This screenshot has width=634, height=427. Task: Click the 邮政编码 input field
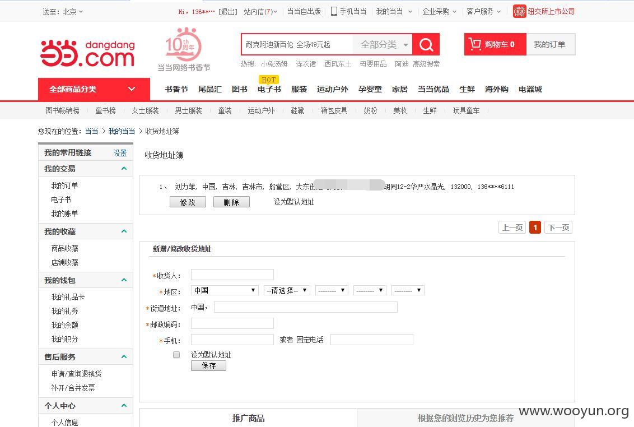click(232, 323)
